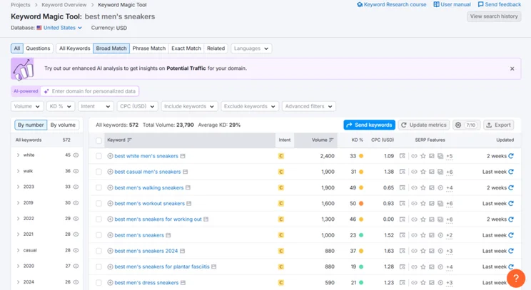The height and width of the screenshot is (290, 531).
Task: Add best casual men's sneakers via plus icon
Action: pyautogui.click(x=110, y=172)
